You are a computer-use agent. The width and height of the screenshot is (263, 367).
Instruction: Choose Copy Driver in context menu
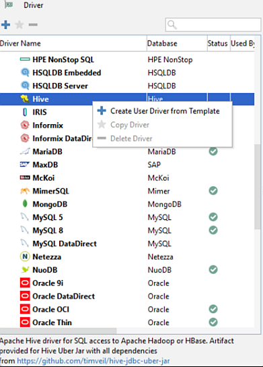tap(162, 125)
